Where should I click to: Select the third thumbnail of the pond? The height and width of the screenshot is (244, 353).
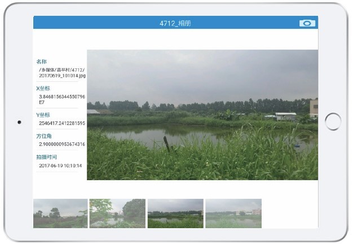pos(175,213)
